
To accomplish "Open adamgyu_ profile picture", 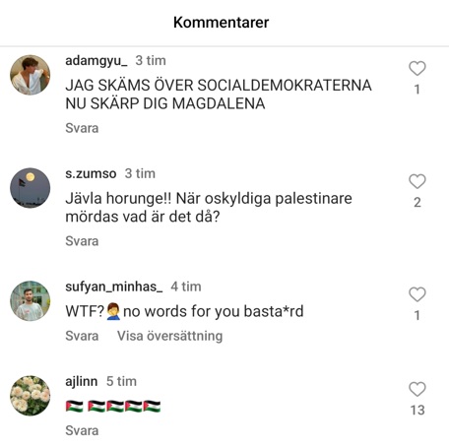I will (31, 75).
